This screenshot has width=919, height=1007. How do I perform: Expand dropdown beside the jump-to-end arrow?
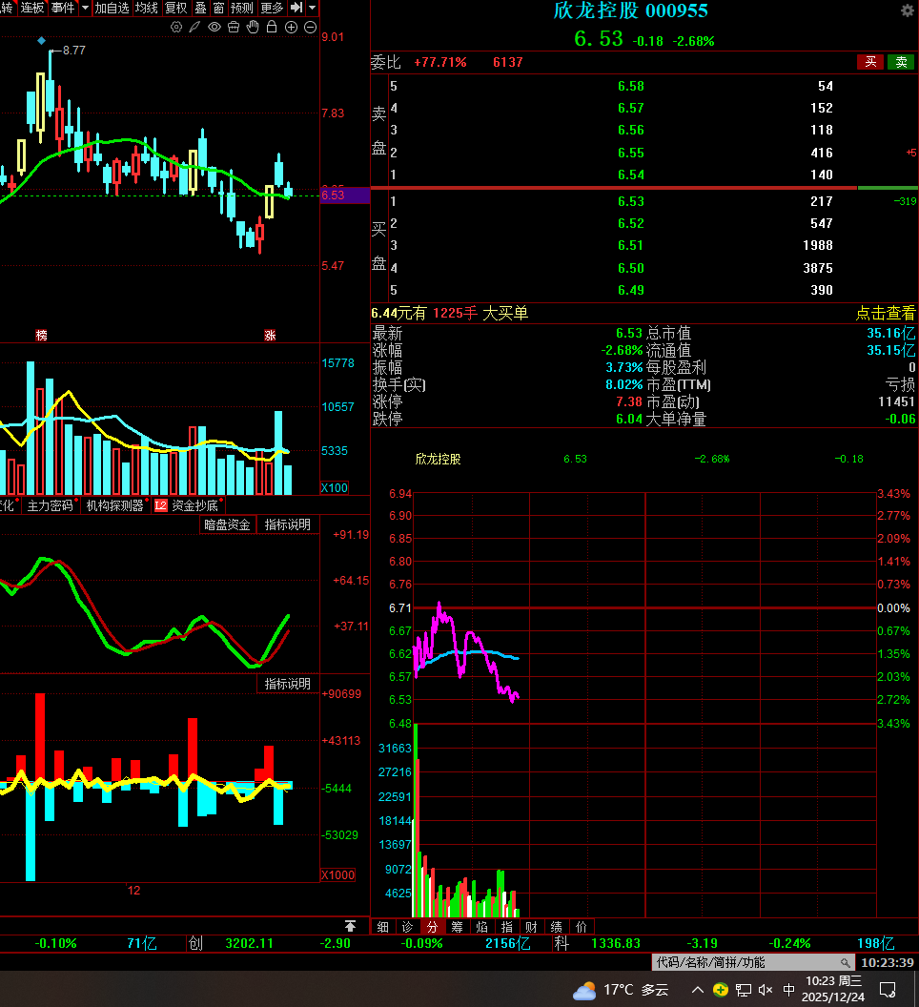312,8
